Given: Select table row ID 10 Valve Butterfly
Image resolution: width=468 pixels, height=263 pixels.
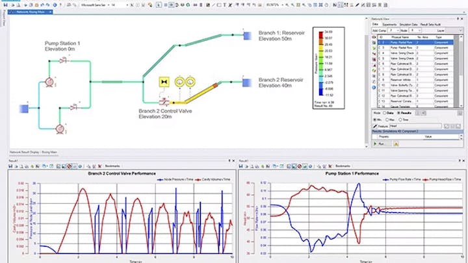Looking at the screenshot, I should point(415,85).
